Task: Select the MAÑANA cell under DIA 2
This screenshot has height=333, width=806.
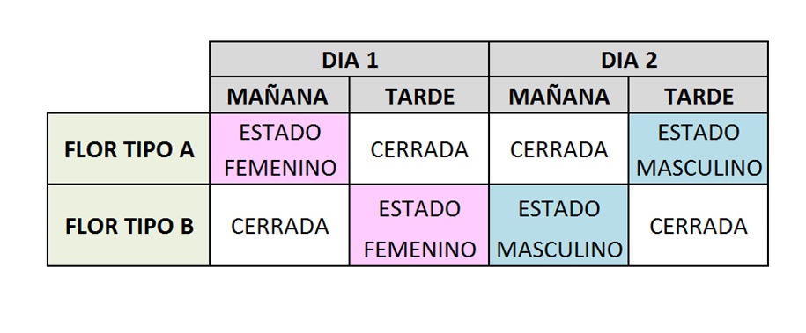Action: pos(558,96)
